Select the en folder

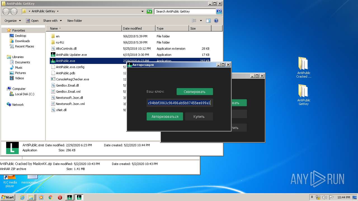[58, 36]
